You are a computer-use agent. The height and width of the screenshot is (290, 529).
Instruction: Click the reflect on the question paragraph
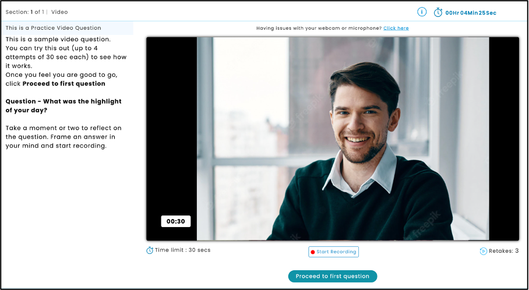click(64, 137)
